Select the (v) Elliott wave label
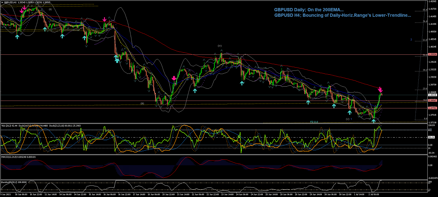Viewport: 438px width, 197px height. click(348, 119)
